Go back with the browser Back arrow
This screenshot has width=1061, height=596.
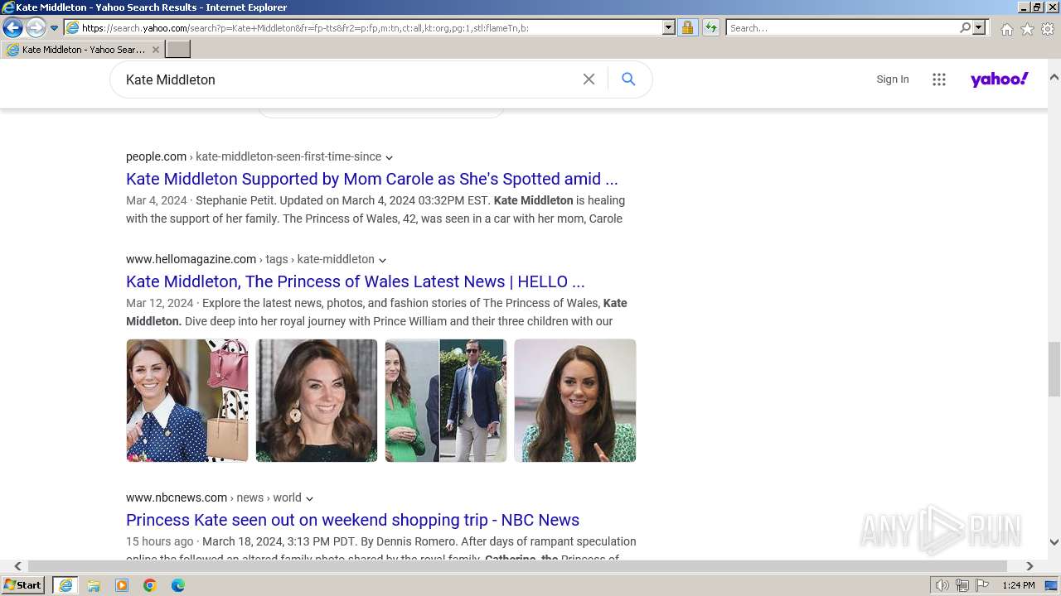tap(12, 27)
